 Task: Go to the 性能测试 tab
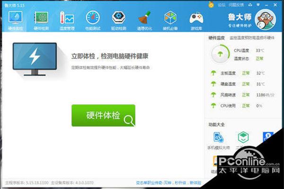93,20
